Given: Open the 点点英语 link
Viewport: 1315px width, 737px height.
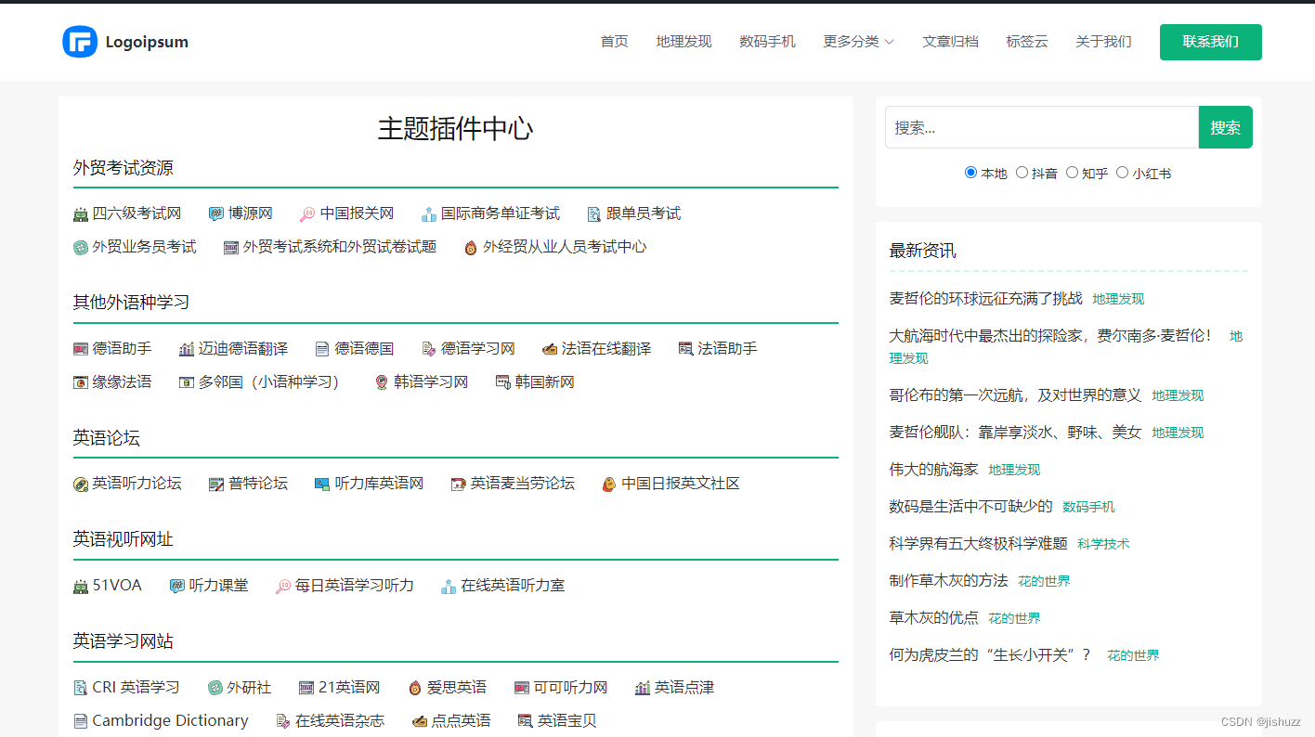Looking at the screenshot, I should tap(461, 721).
